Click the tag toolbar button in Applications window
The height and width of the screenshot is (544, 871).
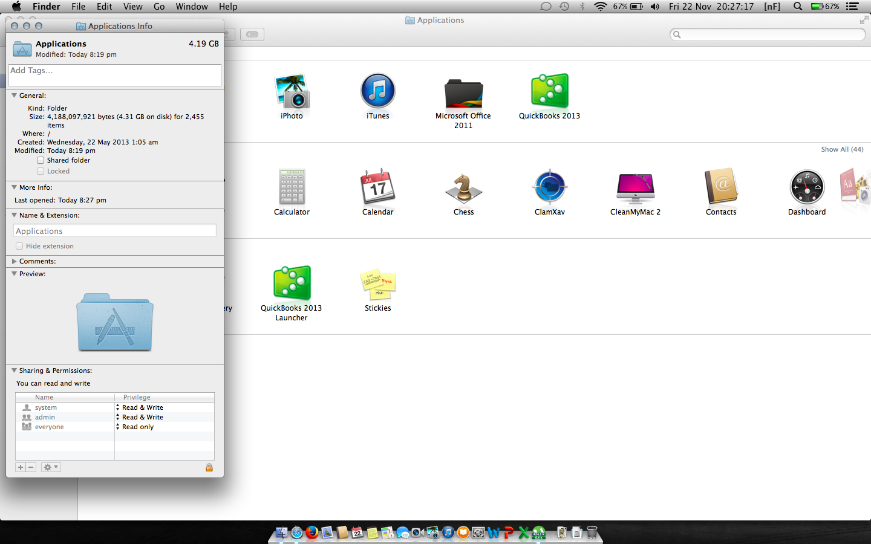[x=252, y=34]
